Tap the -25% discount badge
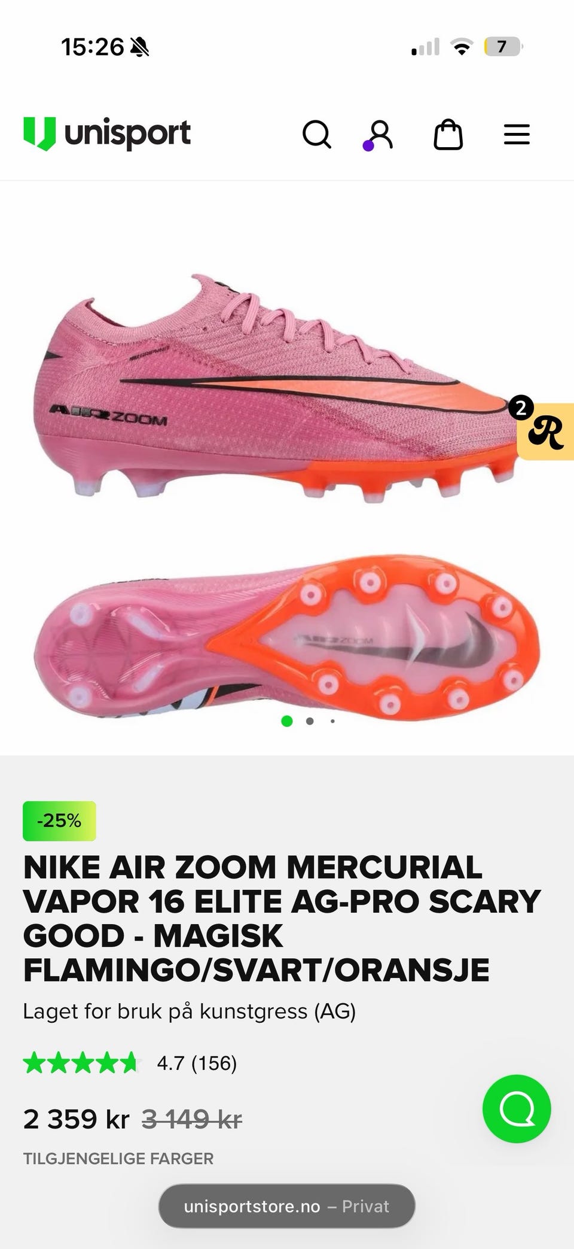574x1249 pixels. (59, 820)
